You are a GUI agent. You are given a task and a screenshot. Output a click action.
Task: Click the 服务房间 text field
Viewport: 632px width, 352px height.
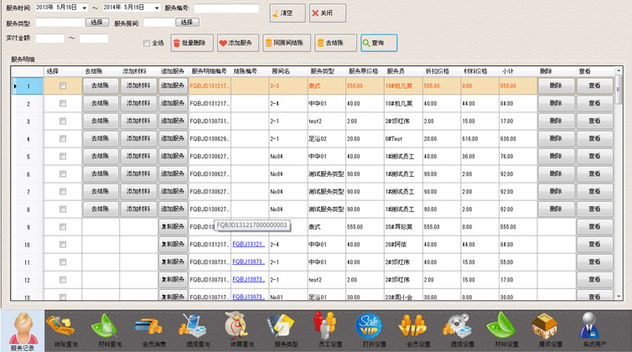point(159,23)
